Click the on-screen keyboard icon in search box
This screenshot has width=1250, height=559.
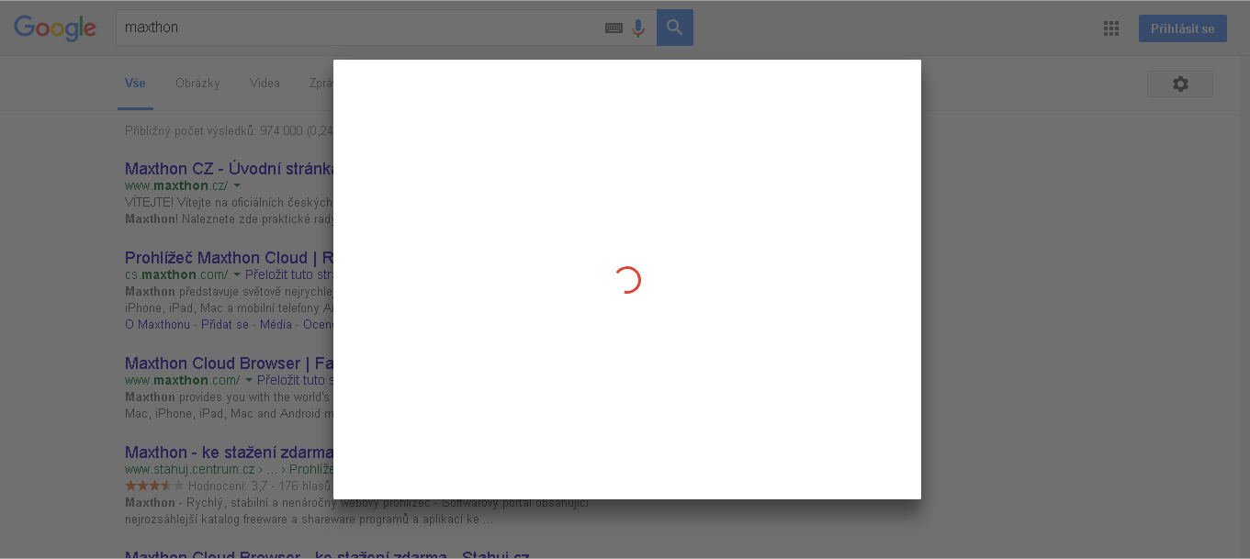pos(614,28)
